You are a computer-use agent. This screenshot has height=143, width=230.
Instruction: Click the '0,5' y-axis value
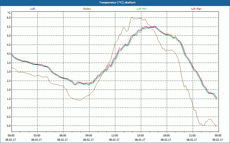click(x=9, y=117)
